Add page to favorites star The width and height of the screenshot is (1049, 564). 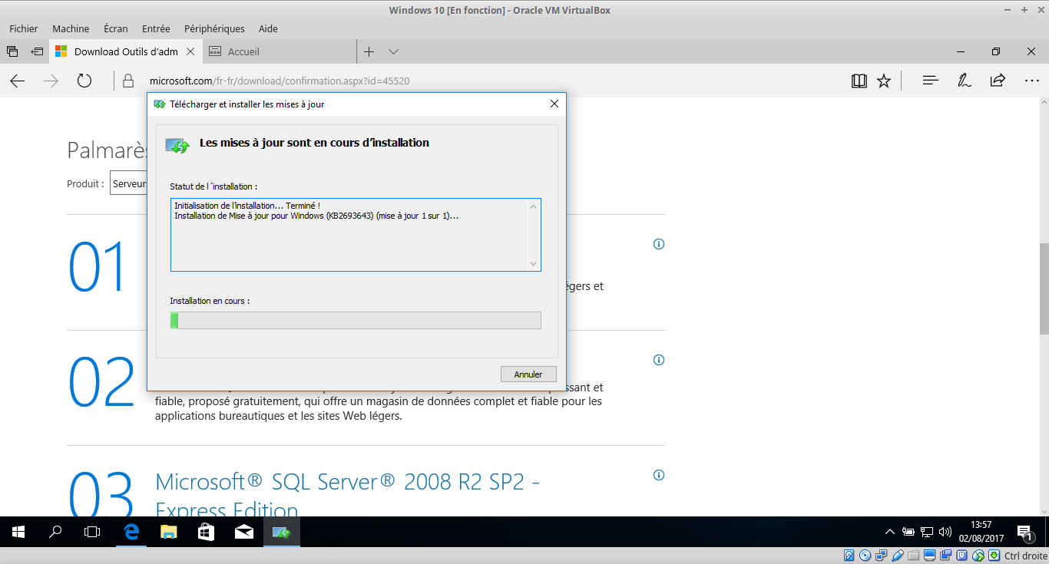coord(884,81)
